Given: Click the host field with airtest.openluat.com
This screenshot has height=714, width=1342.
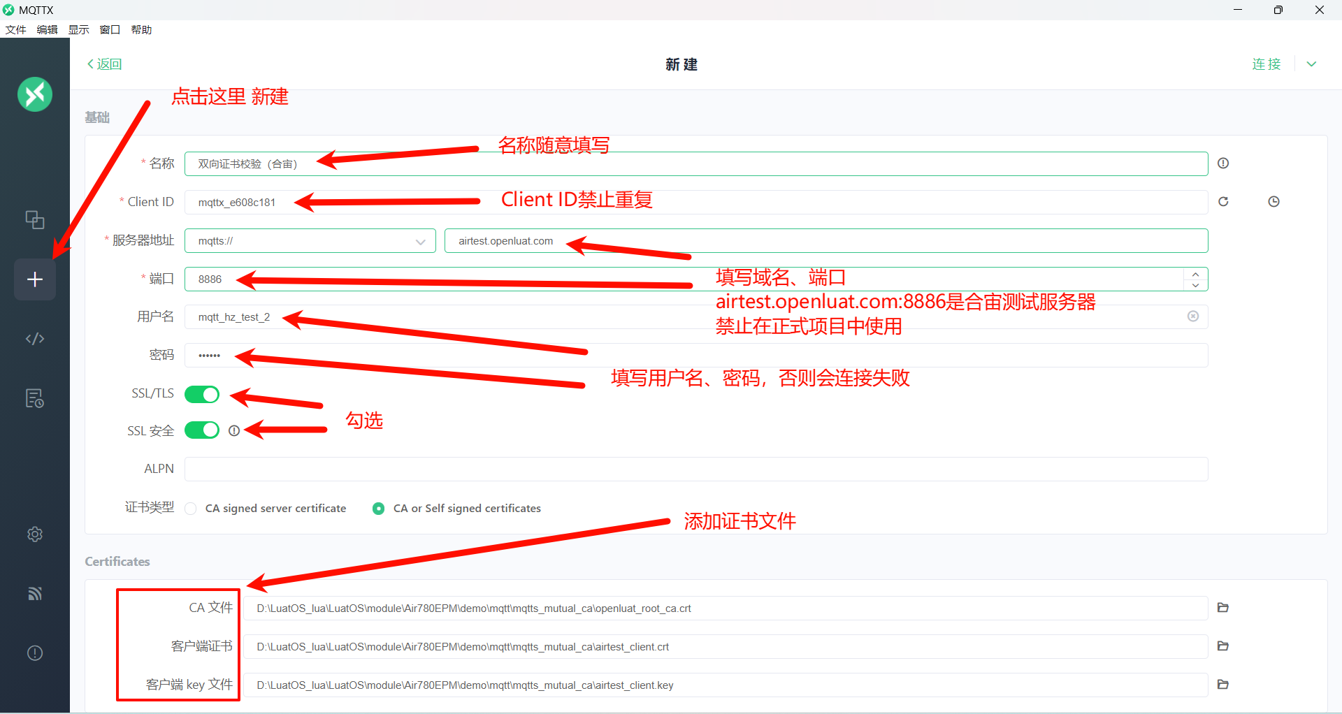Looking at the screenshot, I should click(x=826, y=241).
